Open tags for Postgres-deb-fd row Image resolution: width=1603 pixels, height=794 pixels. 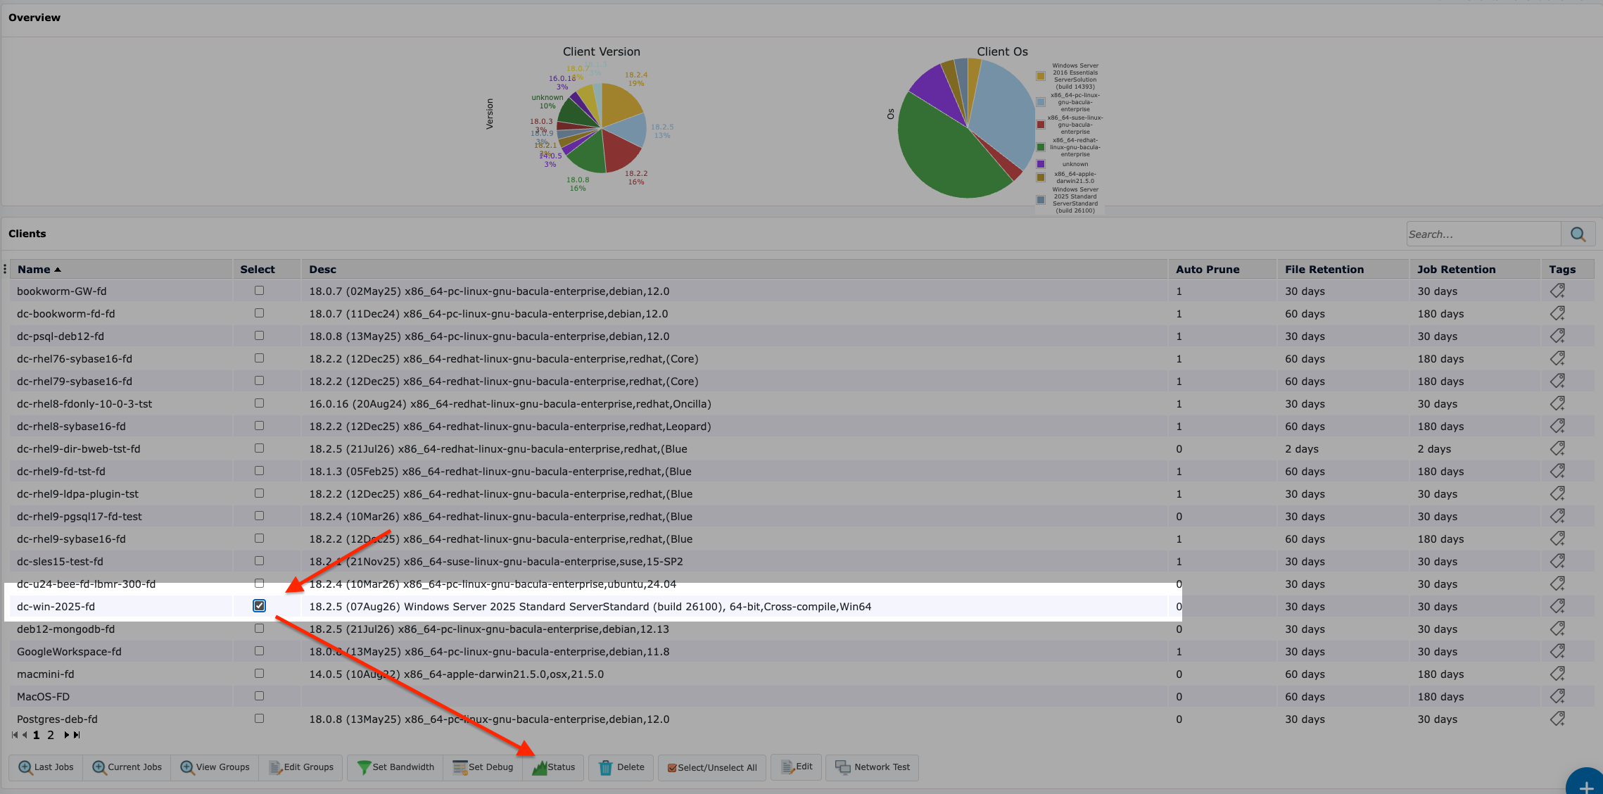click(x=1557, y=719)
